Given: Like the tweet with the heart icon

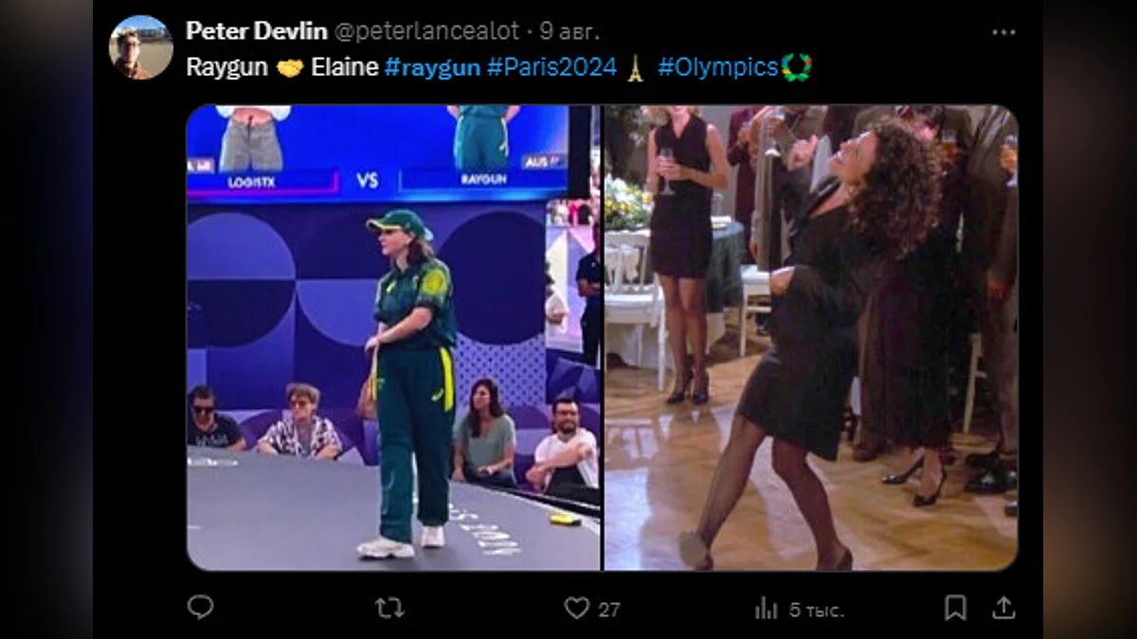Looking at the screenshot, I should pos(576,608).
